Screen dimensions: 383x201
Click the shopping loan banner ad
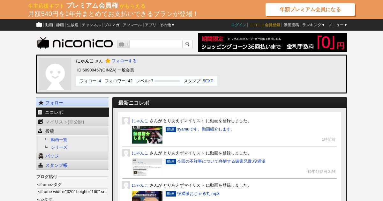pos(273,42)
